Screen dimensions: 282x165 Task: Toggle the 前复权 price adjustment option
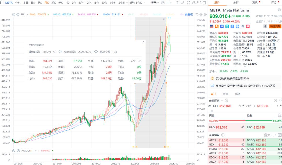pos(189,14)
